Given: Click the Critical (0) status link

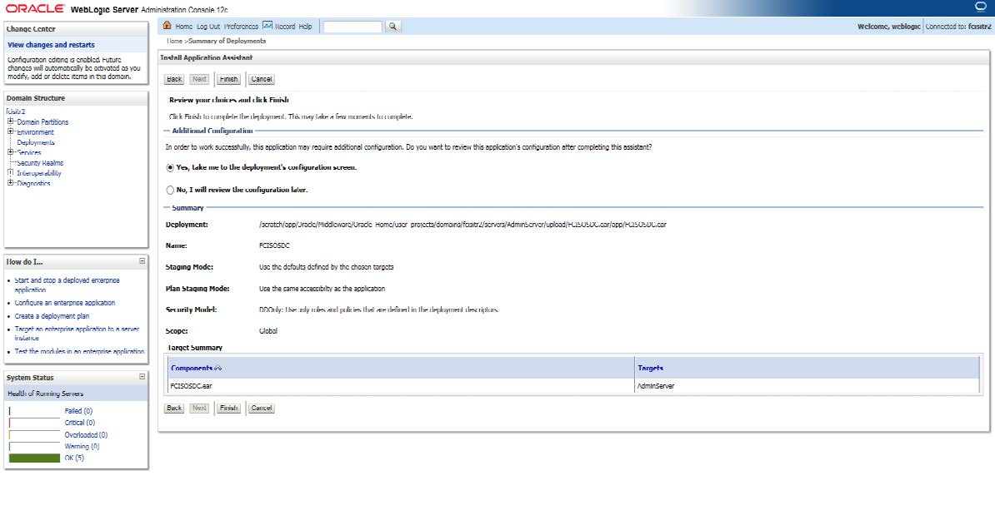Looking at the screenshot, I should click(x=80, y=423).
